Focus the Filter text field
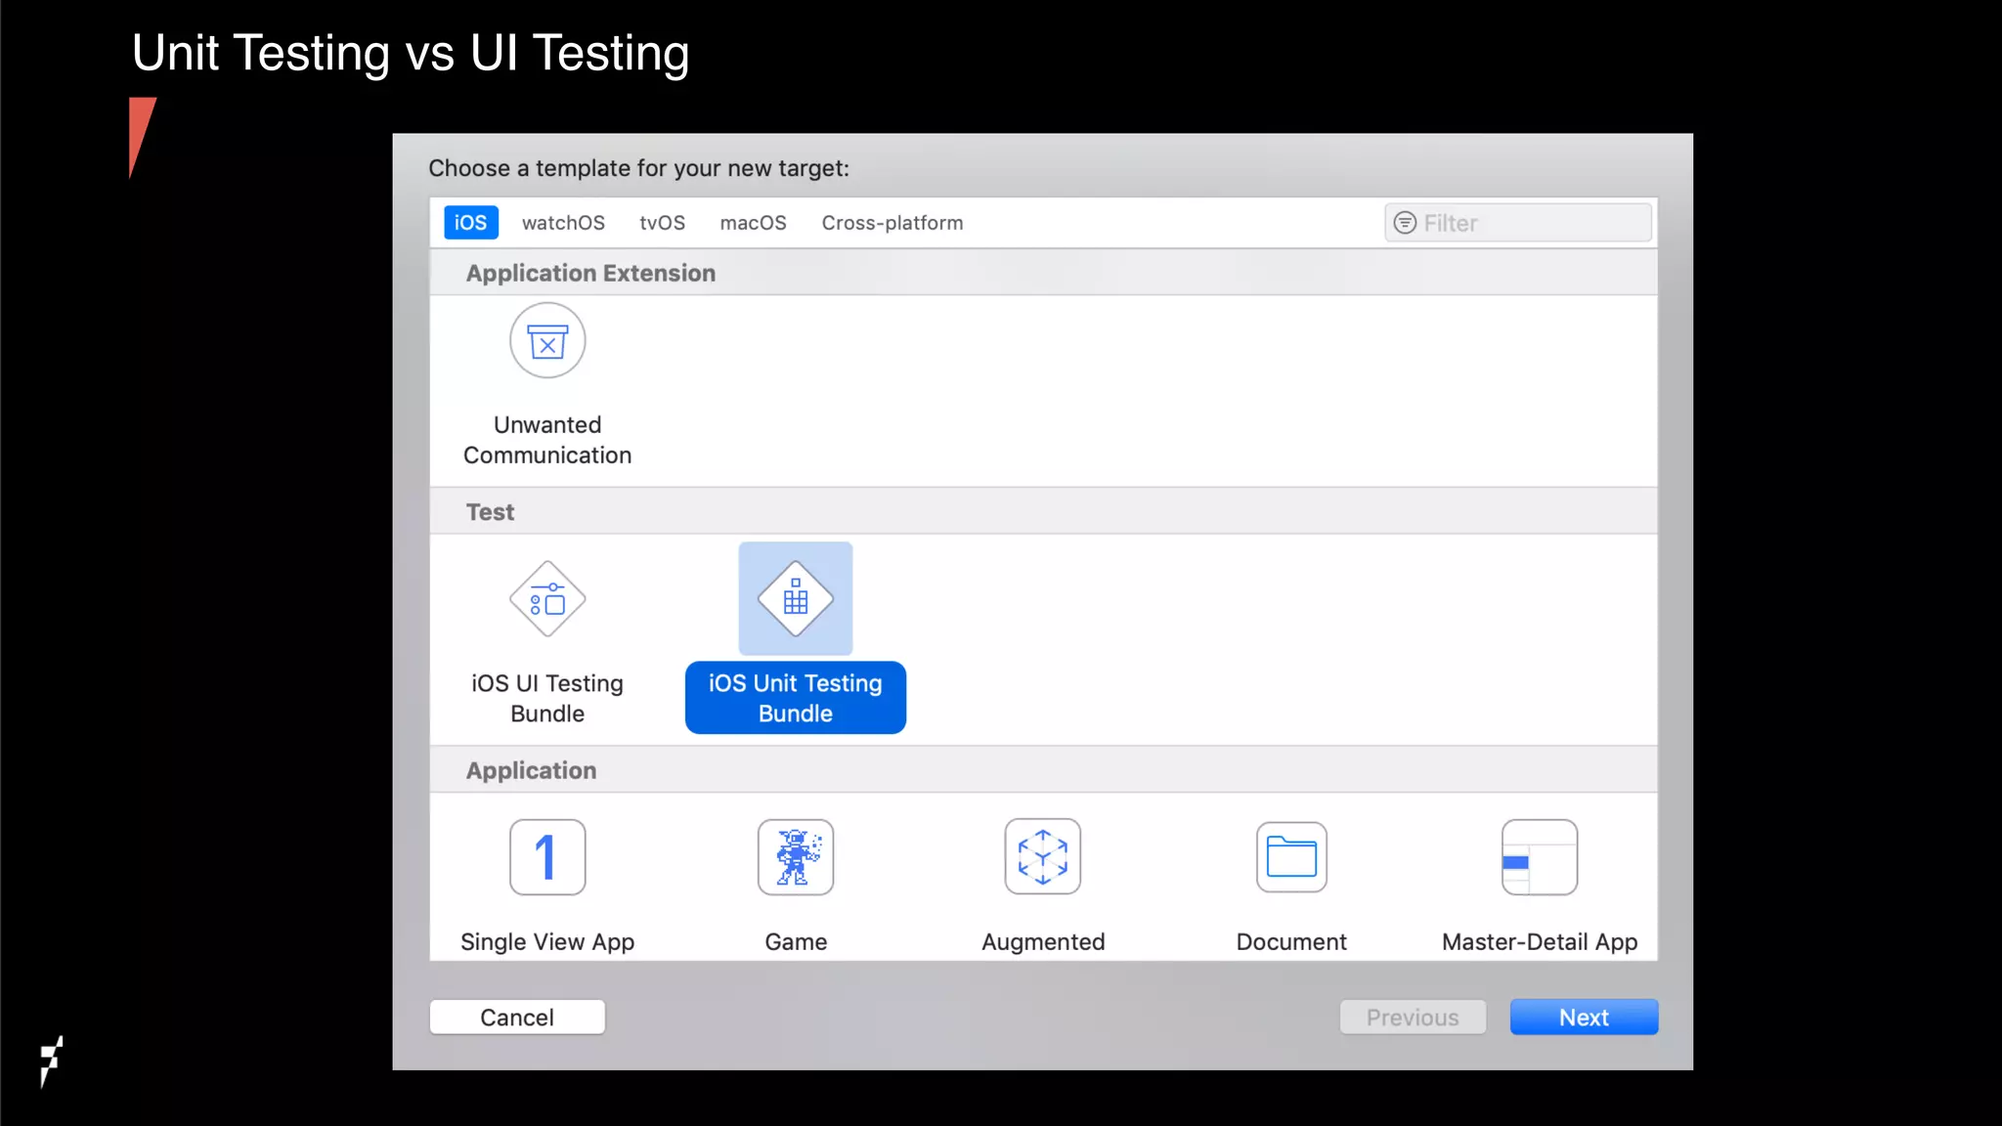This screenshot has width=2002, height=1126. [x=1530, y=223]
